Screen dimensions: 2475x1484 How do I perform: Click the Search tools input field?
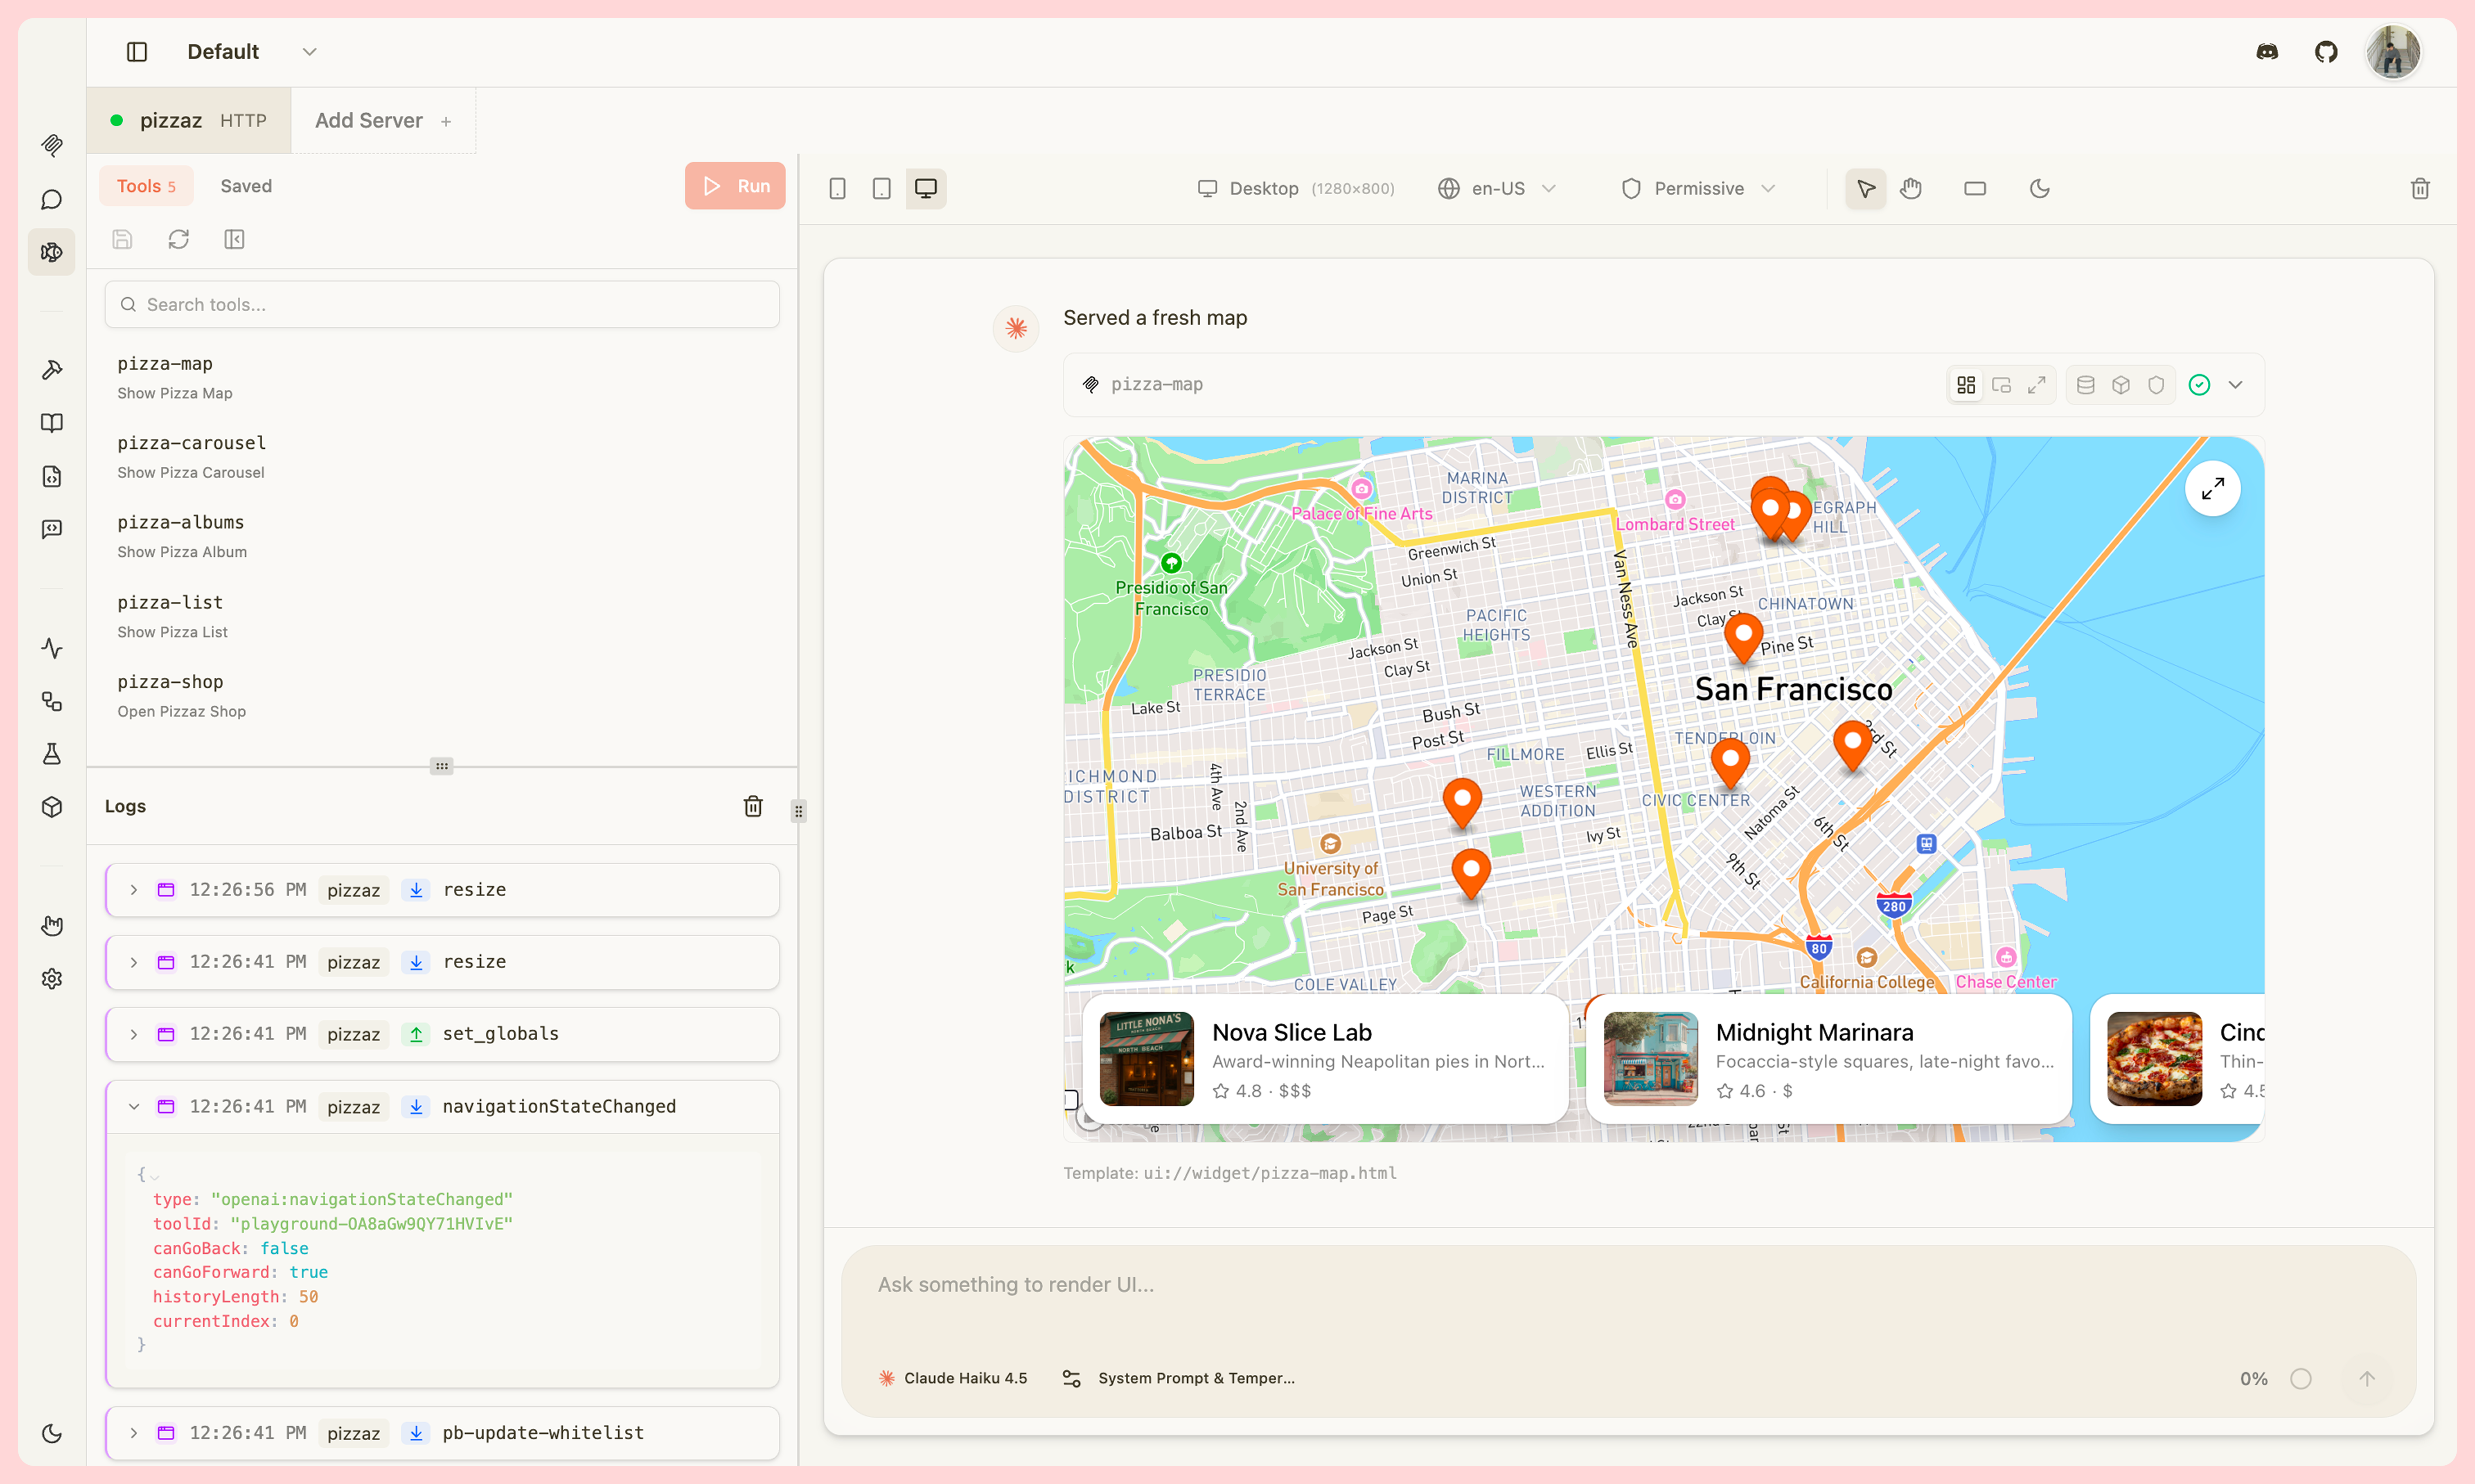[x=442, y=304]
